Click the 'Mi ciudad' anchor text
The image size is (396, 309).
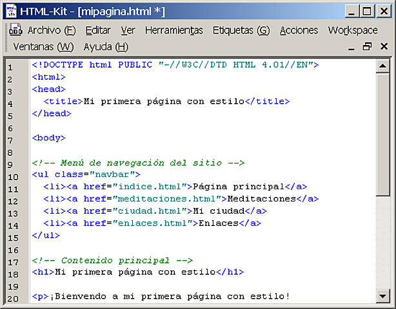pos(219,211)
